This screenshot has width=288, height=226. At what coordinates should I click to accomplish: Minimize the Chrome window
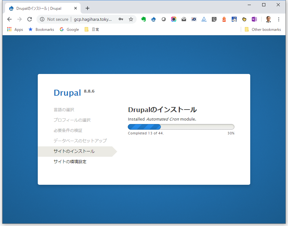pyautogui.click(x=249, y=5)
